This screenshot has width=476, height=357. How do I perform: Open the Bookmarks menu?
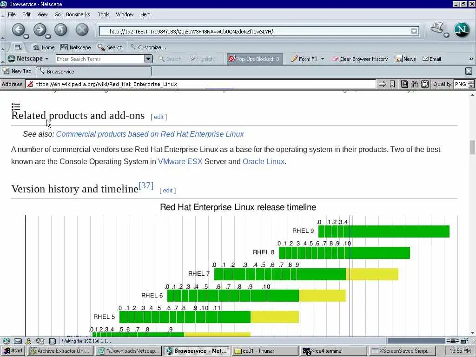(78, 14)
